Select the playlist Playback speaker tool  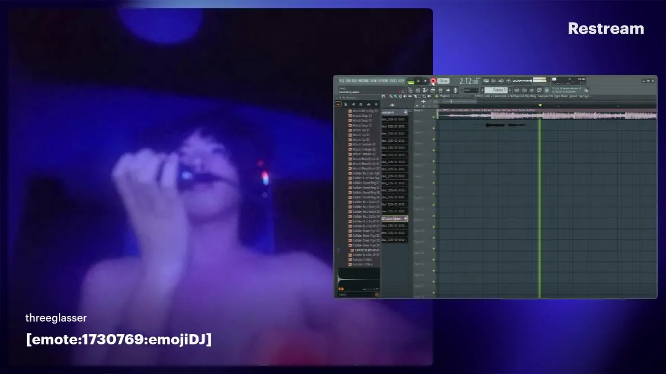coord(429,96)
